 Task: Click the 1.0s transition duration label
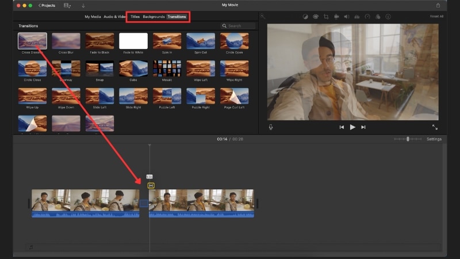pyautogui.click(x=149, y=177)
